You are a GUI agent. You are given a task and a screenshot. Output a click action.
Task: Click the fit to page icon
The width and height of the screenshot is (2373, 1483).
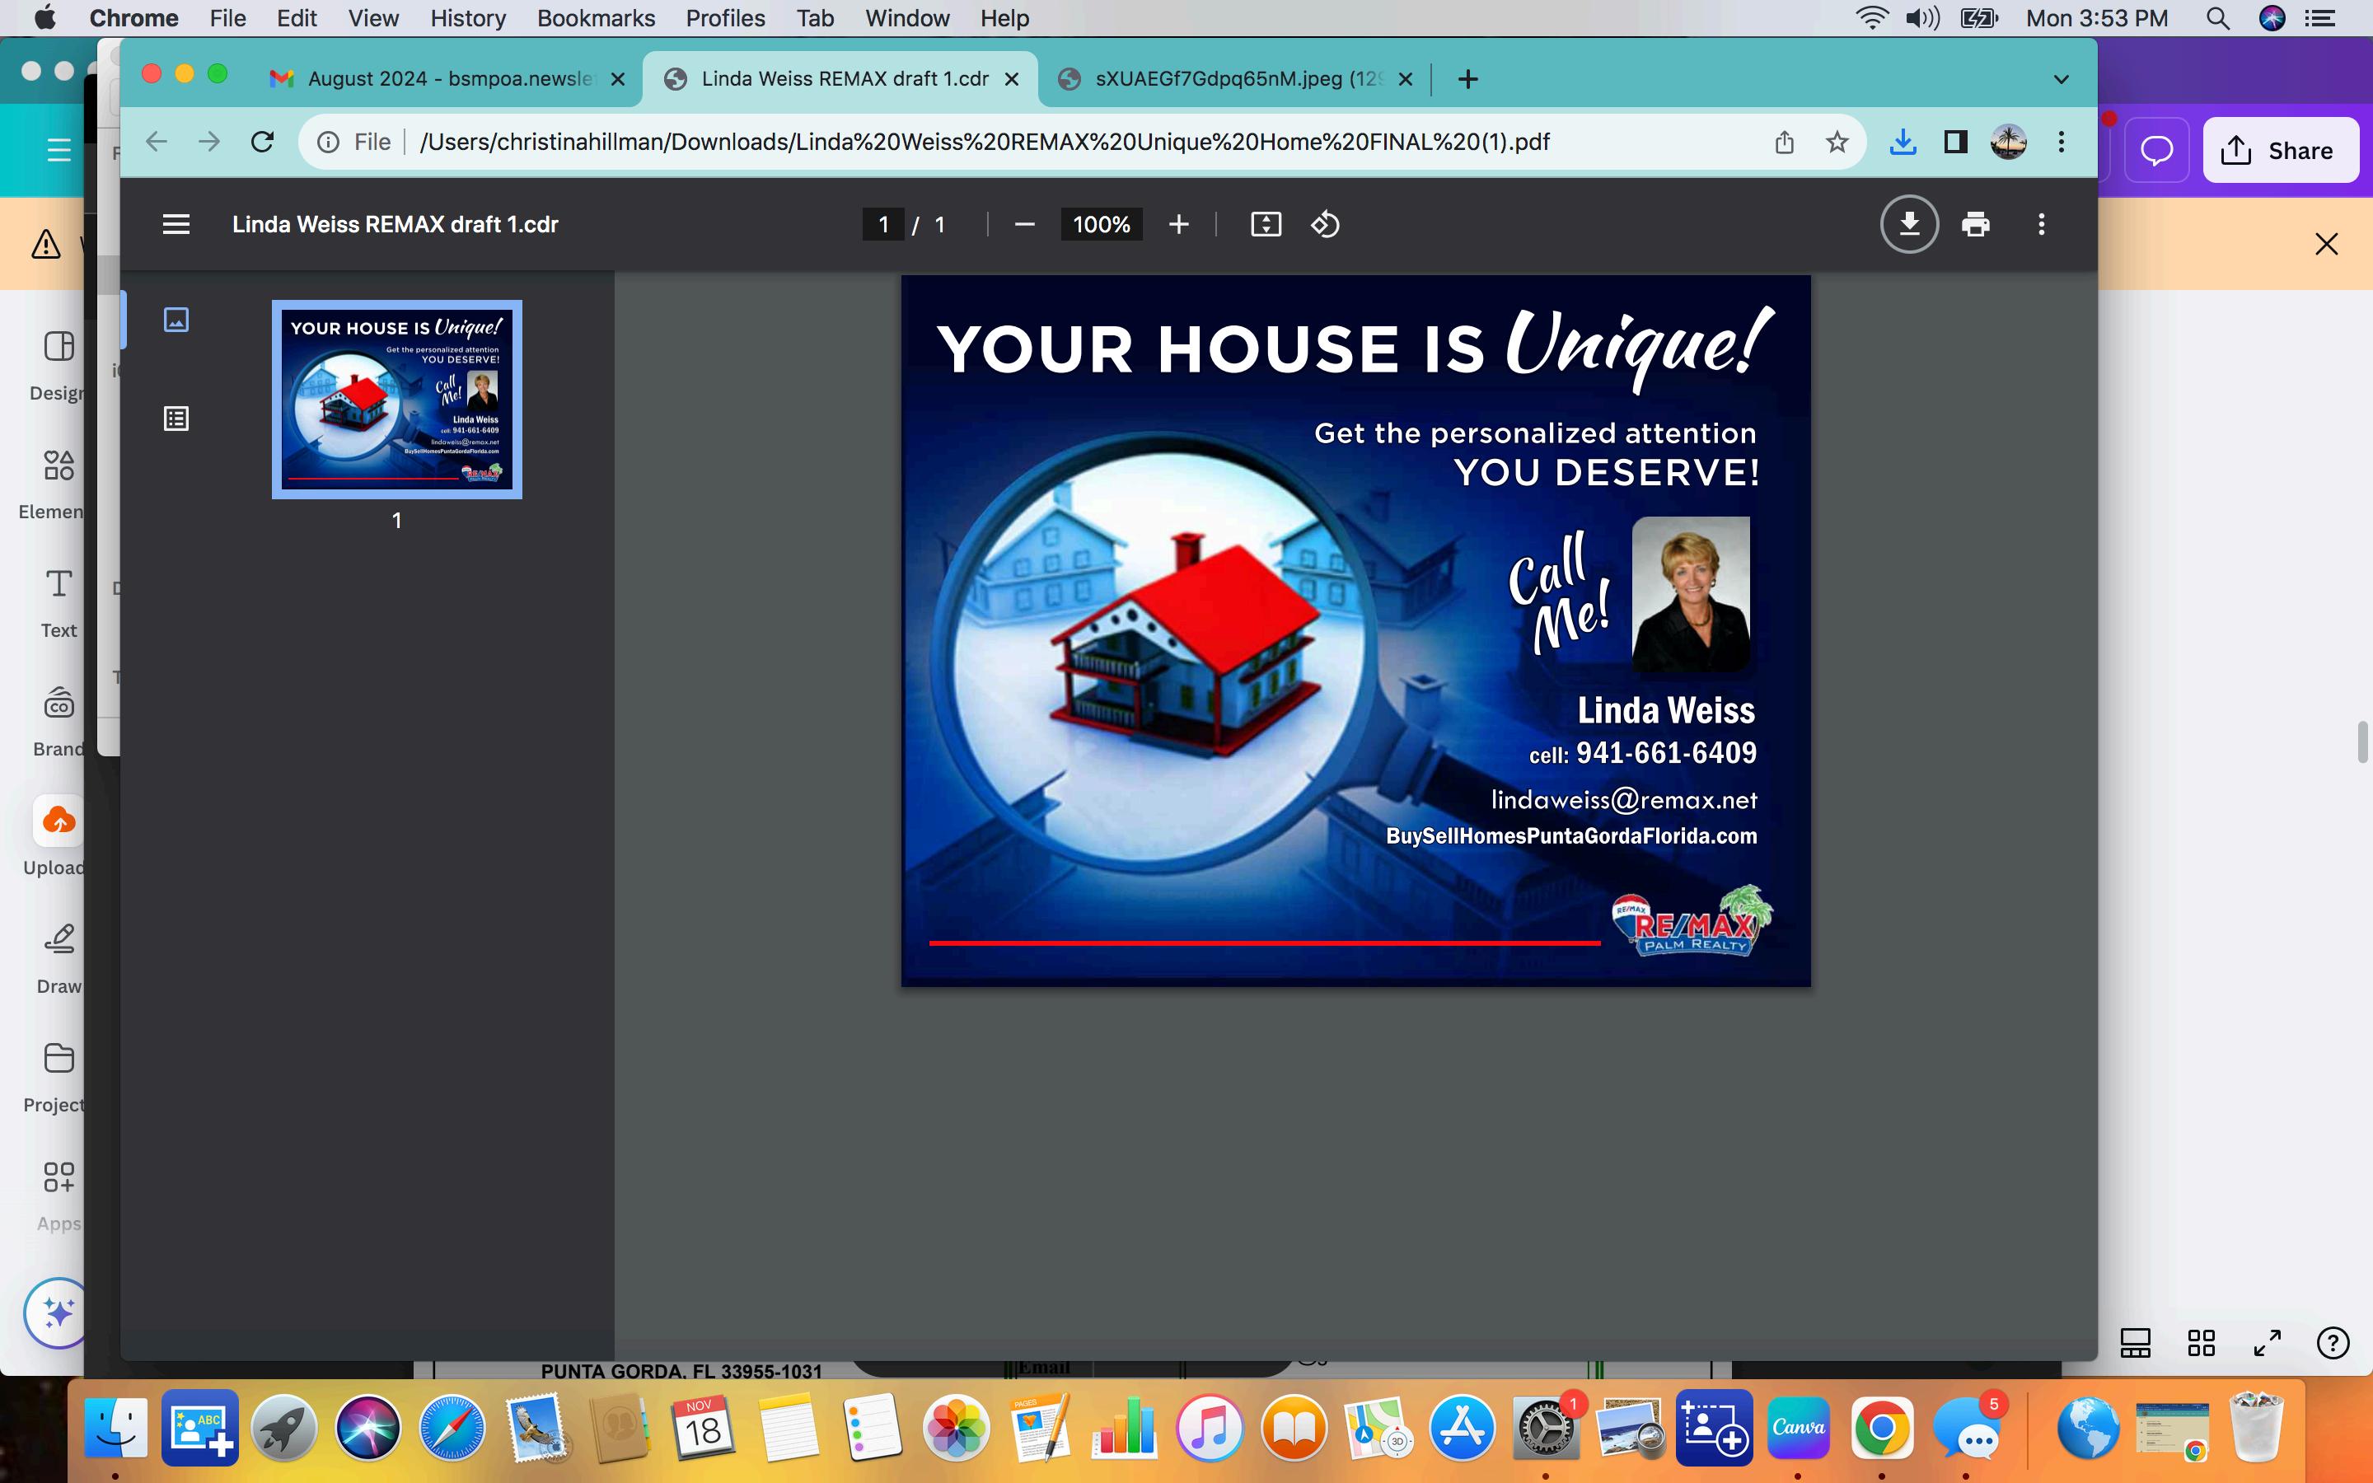[x=1266, y=225]
